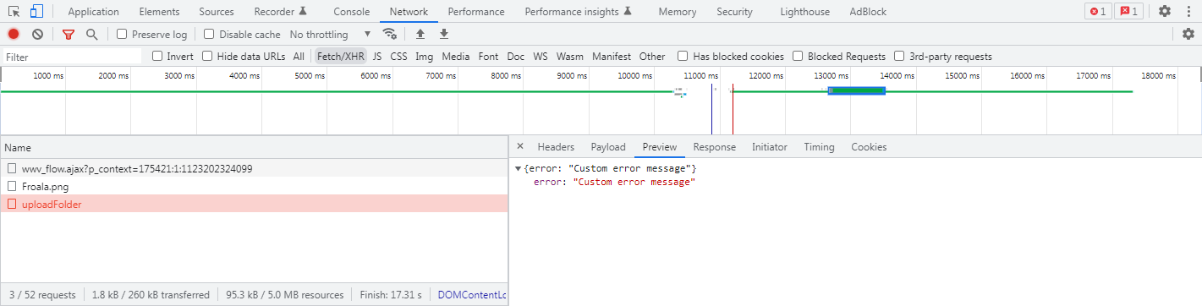
Task: Collapse the error JSON object preview
Action: (x=519, y=169)
